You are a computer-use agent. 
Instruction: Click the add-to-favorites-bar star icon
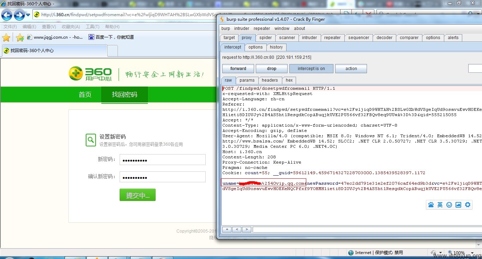20,37
